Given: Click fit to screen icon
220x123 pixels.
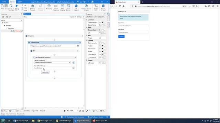Looking at the screenshot, I should coord(80,111).
